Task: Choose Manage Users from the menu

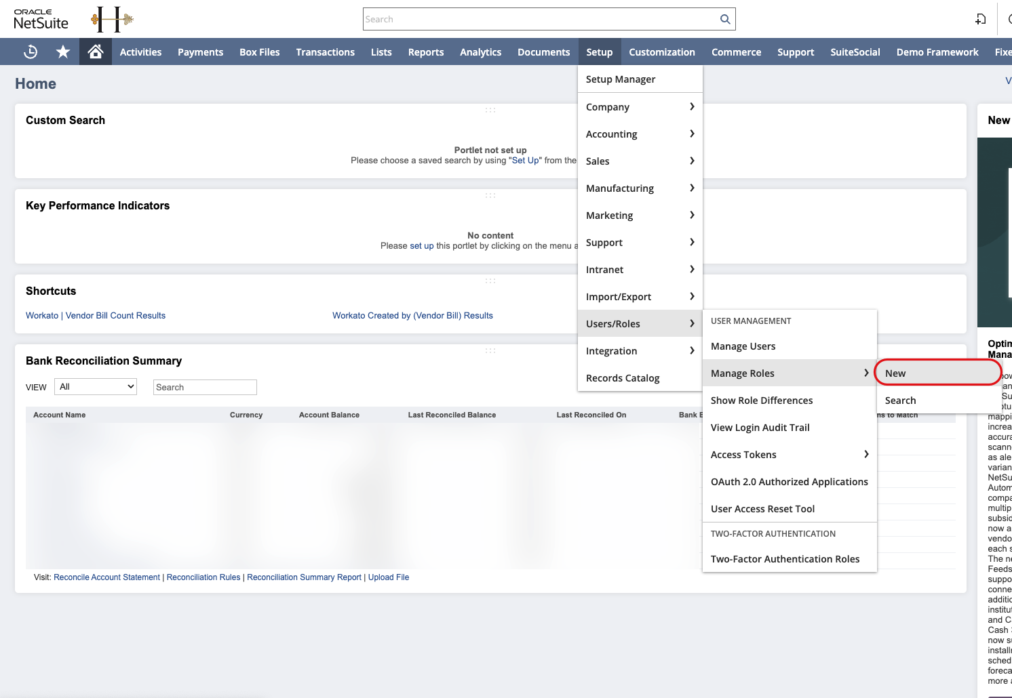Action: (743, 346)
